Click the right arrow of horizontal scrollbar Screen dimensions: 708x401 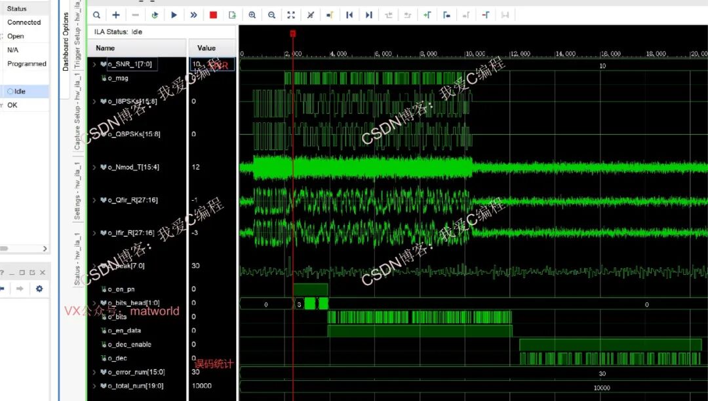45,249
